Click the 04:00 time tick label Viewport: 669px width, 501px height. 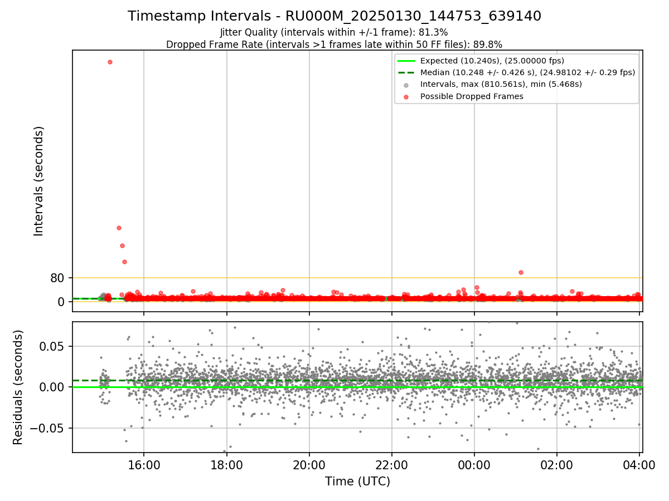639,465
